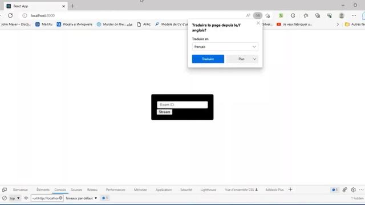The image size is (365, 205).
Task: Open the browser essentials heart icon
Action: tap(330, 15)
